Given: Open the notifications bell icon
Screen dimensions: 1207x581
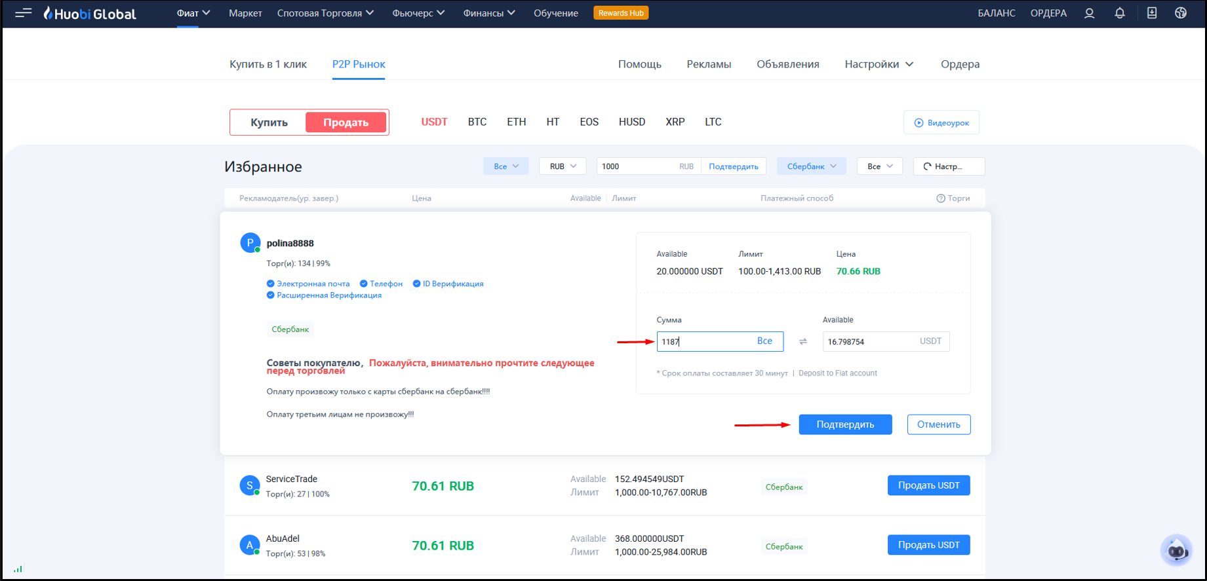Looking at the screenshot, I should point(1120,13).
